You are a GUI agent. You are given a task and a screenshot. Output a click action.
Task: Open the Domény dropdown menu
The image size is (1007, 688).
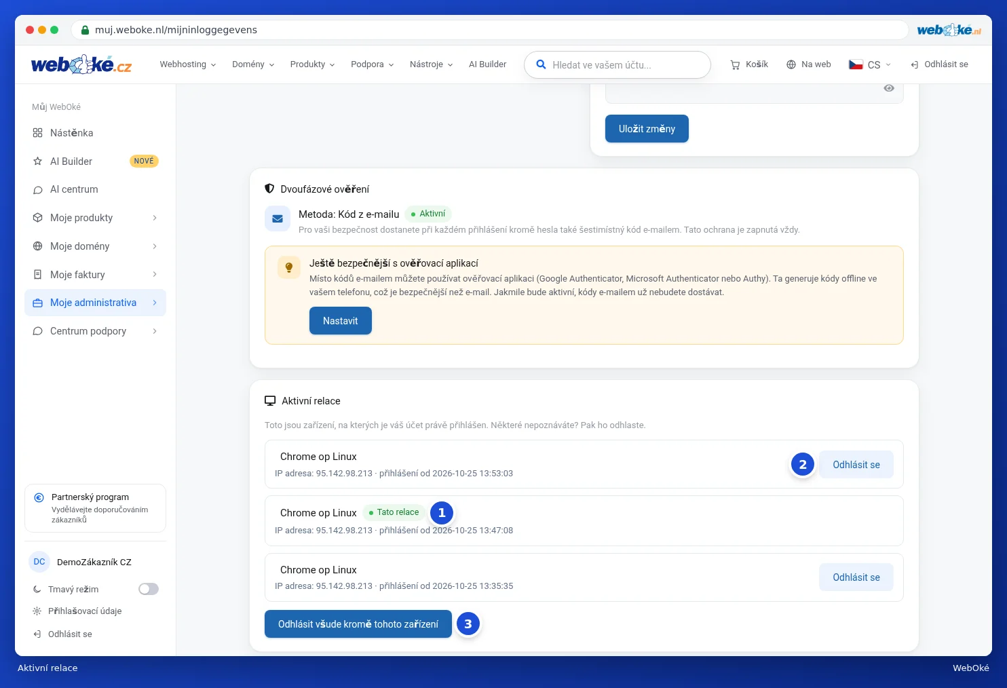click(253, 64)
